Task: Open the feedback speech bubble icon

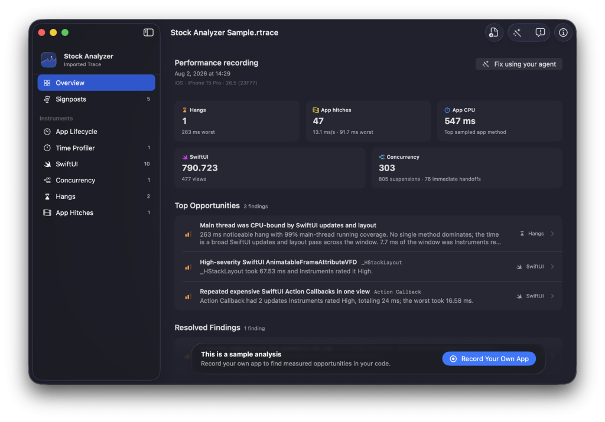Action: 540,32
